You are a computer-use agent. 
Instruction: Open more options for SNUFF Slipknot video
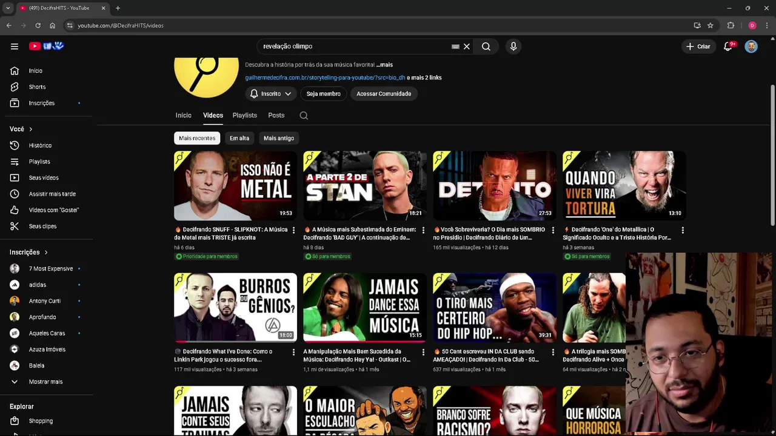(x=293, y=230)
